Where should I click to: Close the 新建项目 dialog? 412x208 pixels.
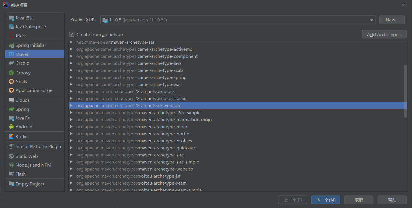tap(404, 5)
